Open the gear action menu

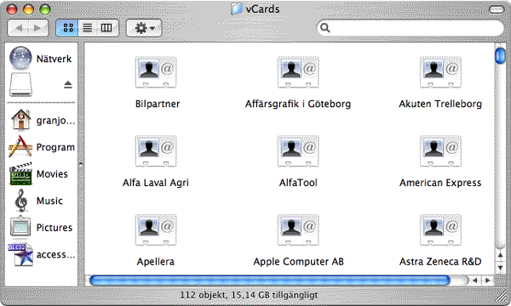tap(144, 28)
